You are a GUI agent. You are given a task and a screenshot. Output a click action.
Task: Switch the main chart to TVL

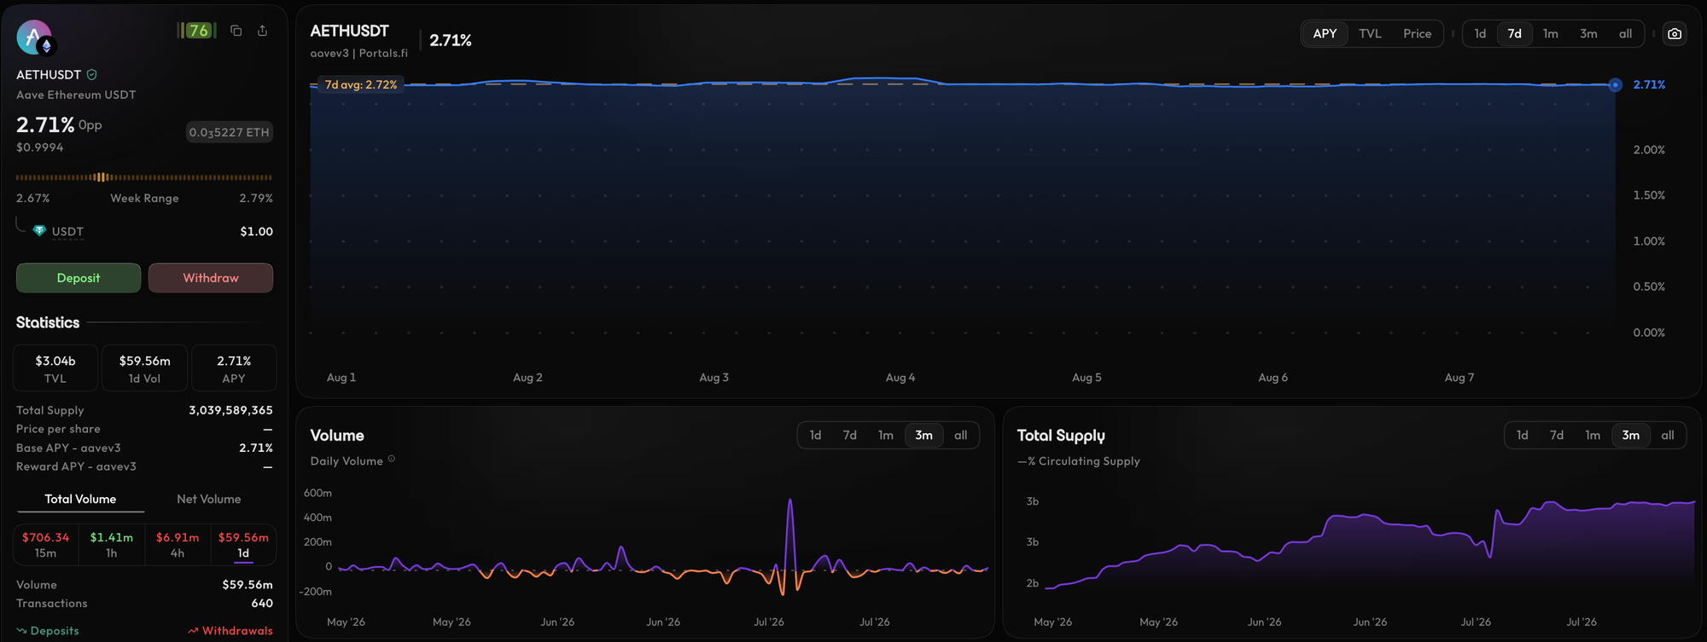[1370, 33]
